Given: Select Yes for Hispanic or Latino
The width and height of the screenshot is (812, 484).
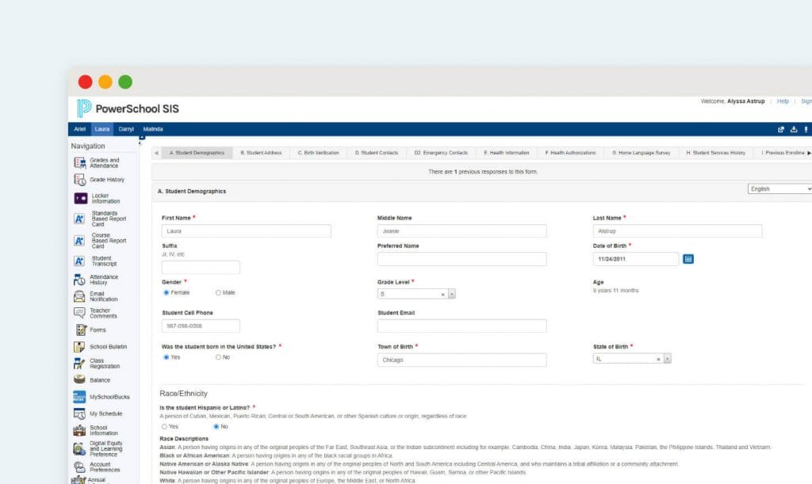Looking at the screenshot, I should tap(167, 425).
